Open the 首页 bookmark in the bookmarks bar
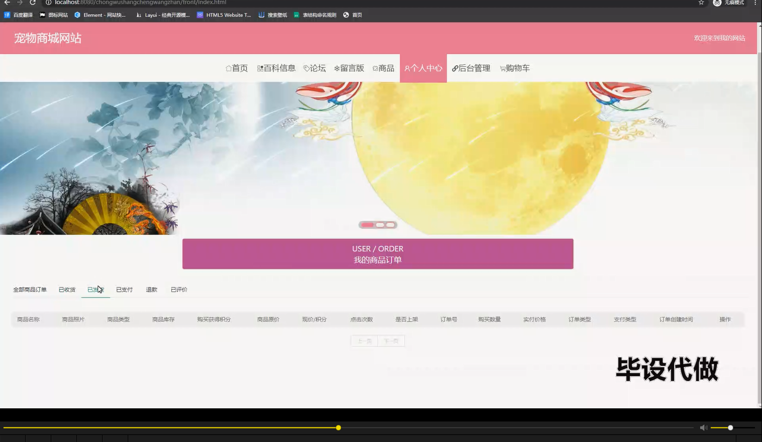Viewport: 762px width, 442px height. (x=353, y=15)
